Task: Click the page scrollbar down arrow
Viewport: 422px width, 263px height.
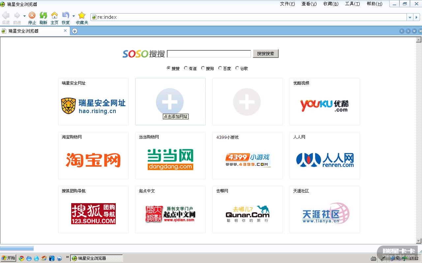Action: pyautogui.click(x=419, y=241)
